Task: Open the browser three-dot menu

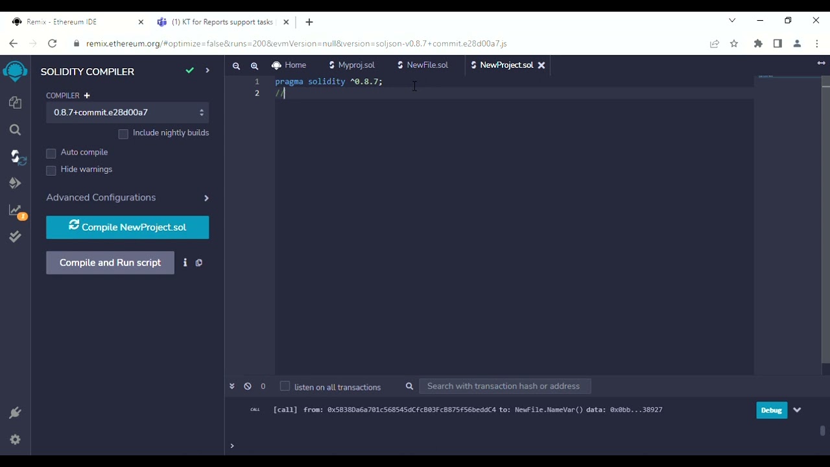Action: (817, 43)
